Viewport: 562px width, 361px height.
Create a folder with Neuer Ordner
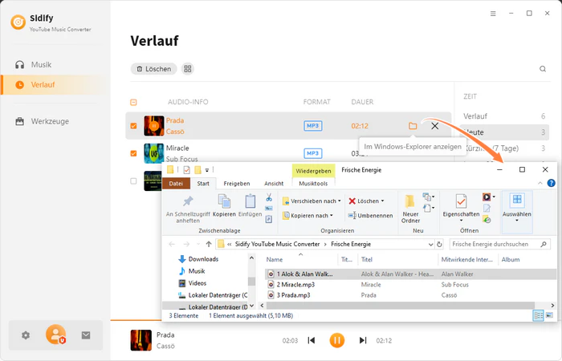point(410,209)
